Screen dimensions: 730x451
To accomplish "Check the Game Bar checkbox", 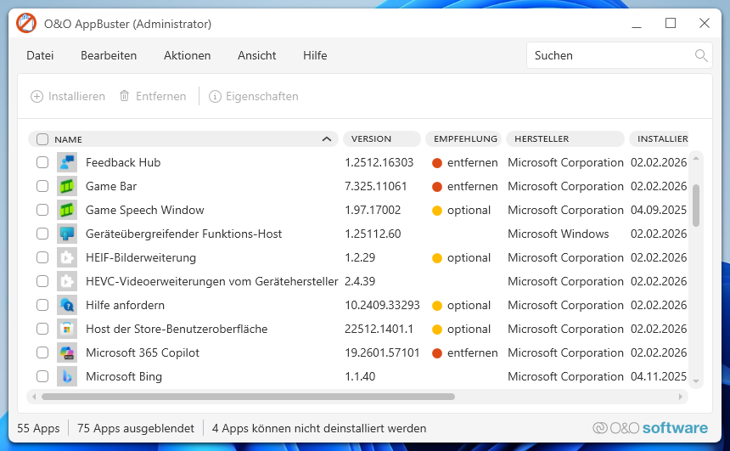I will [x=42, y=186].
